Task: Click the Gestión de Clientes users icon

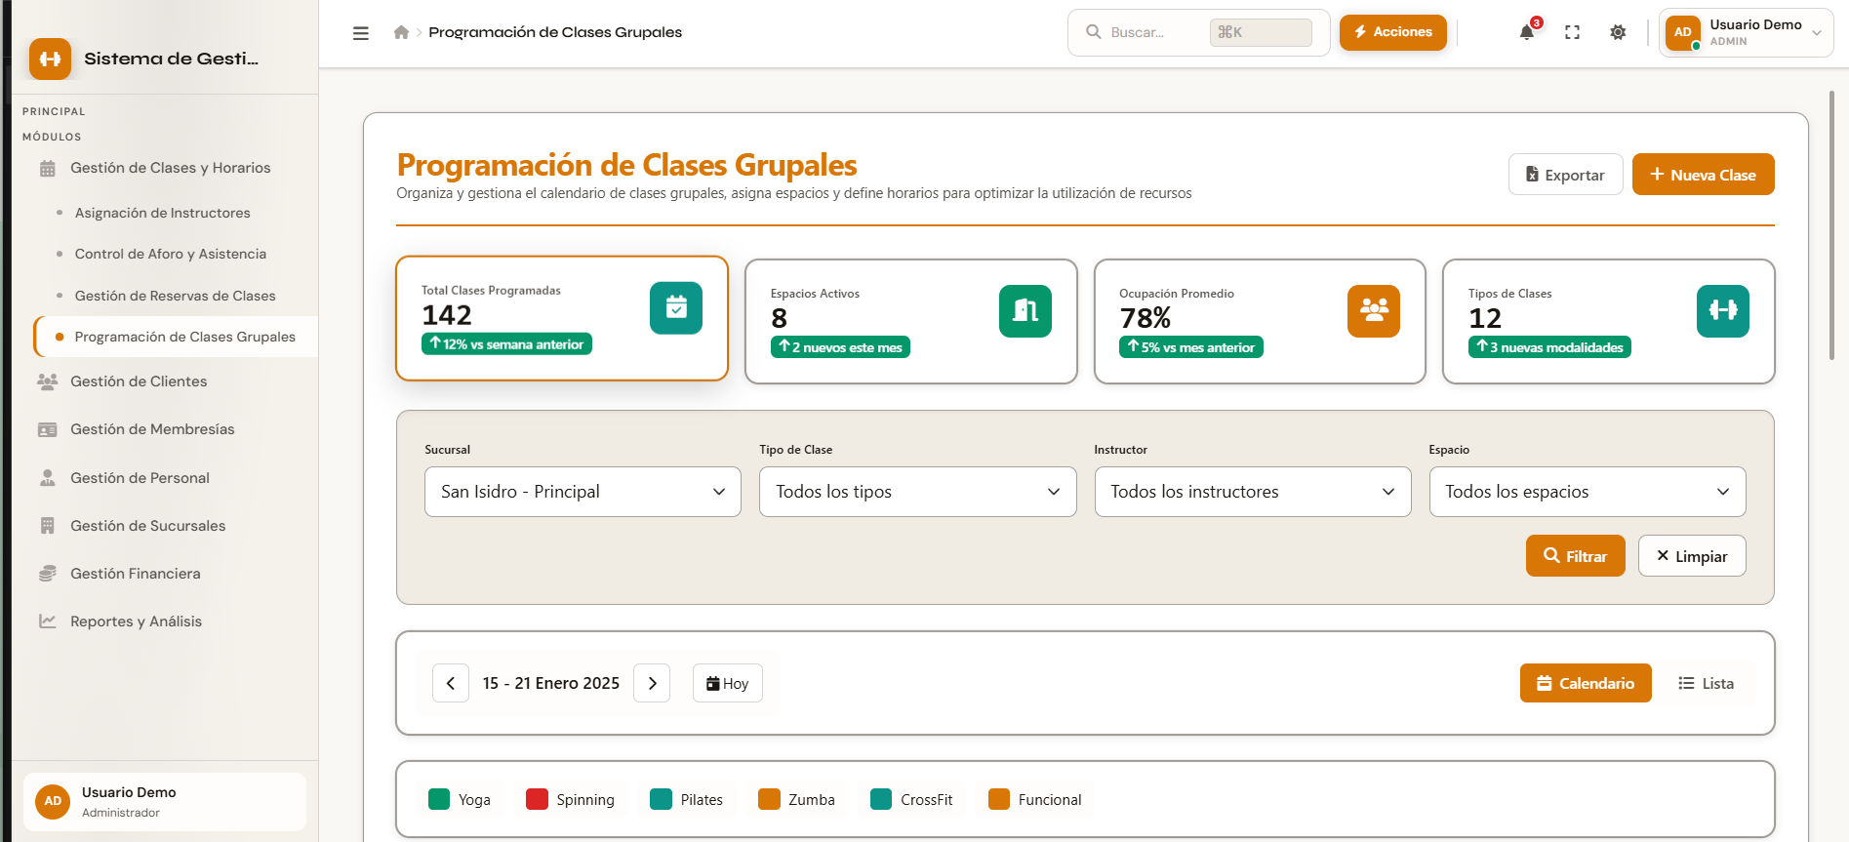Action: click(47, 381)
